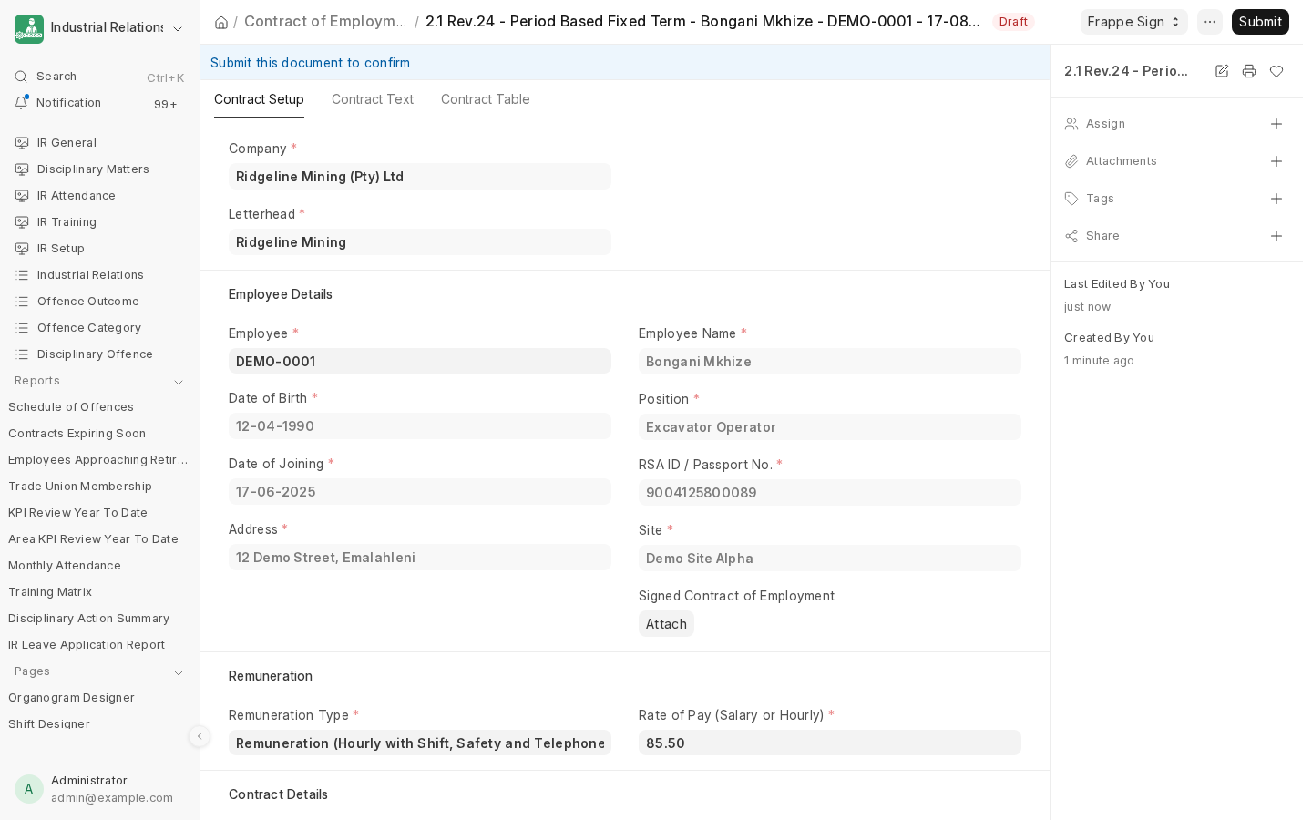The width and height of the screenshot is (1312, 820).
Task: Click Disciplinary Offence list icon
Action: pyautogui.click(x=23, y=354)
